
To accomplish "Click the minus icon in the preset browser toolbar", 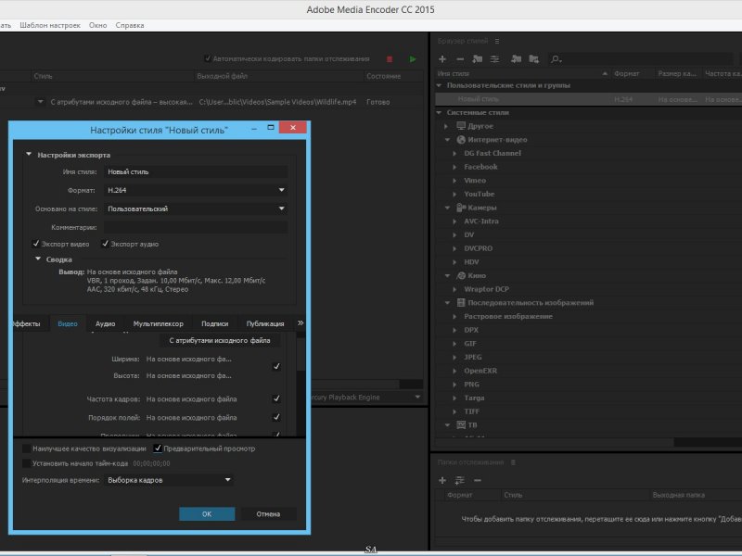I will click(460, 59).
